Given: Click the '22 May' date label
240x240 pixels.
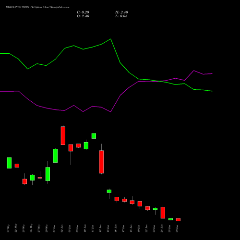Looking at the screenshot, I should [x=16, y=228].
